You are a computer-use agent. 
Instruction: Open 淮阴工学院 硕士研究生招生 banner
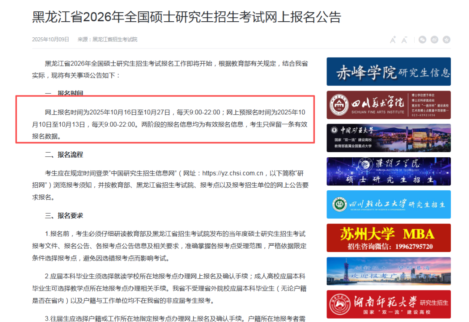coord(389,171)
